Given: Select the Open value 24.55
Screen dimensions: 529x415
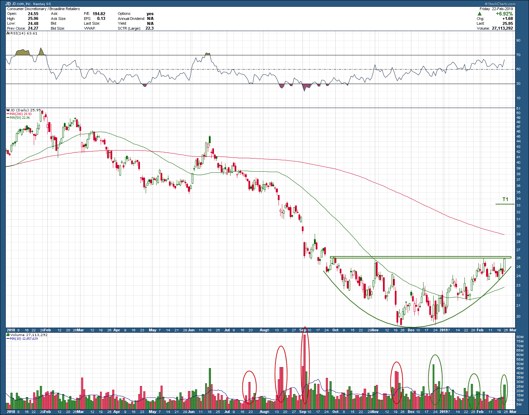Looking at the screenshot, I should click(x=33, y=14).
